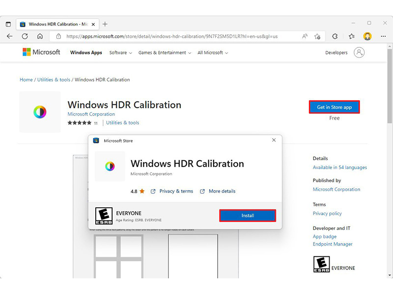The height and width of the screenshot is (294, 393).
Task: Activate Read Aloud icon in address bar
Action: 305,36
